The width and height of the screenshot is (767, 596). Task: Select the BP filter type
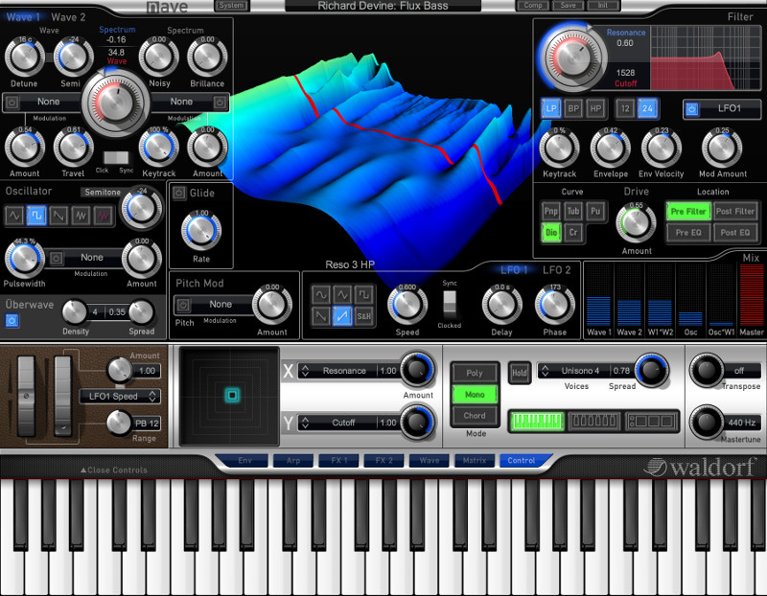(x=573, y=109)
